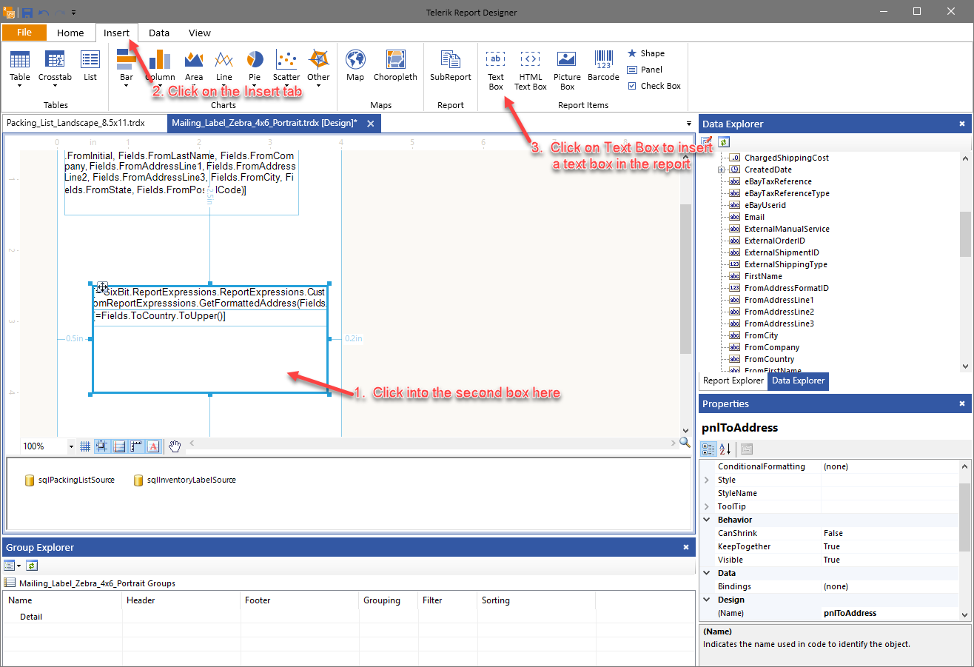This screenshot has width=974, height=667.
Task: Insert a Map item
Action: (355, 65)
